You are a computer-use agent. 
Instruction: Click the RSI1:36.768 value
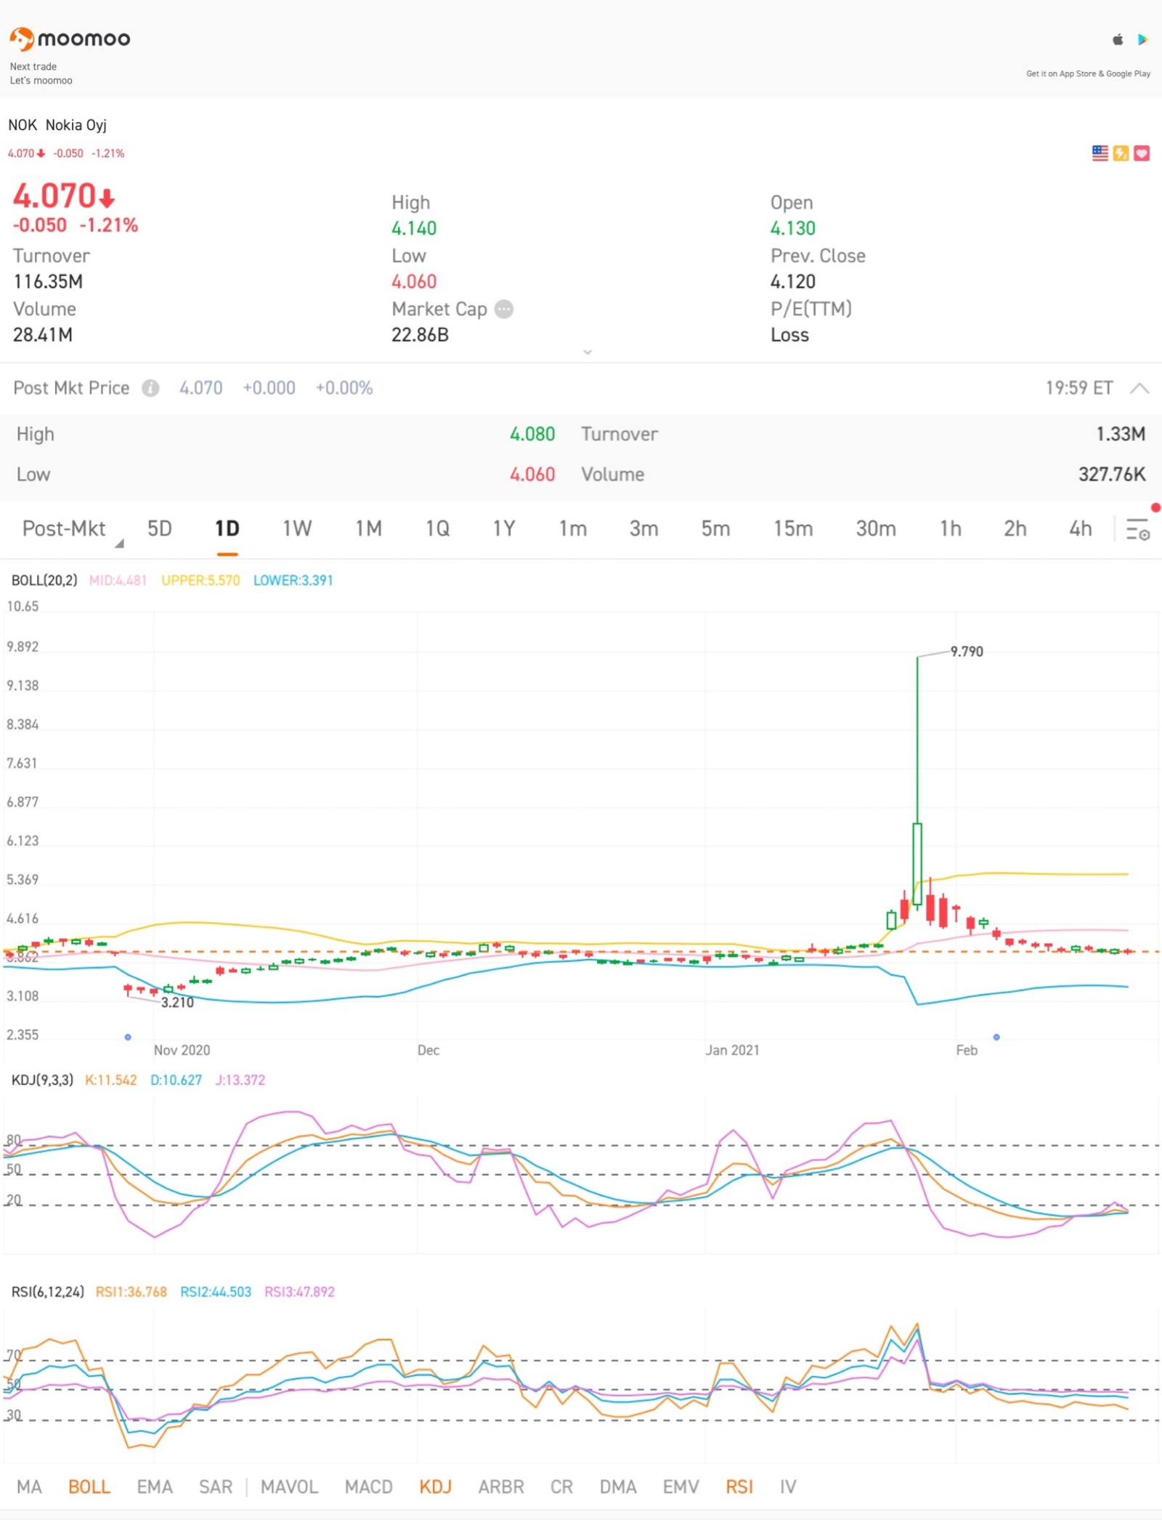(x=131, y=1293)
